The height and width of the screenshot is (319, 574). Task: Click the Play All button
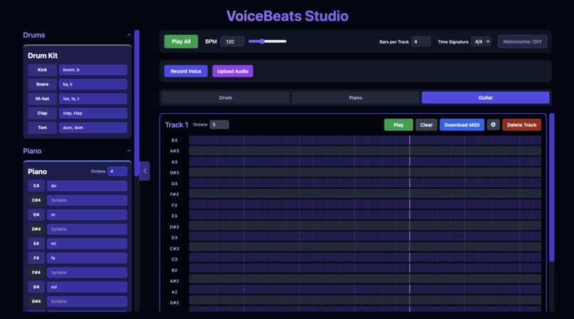pos(181,42)
